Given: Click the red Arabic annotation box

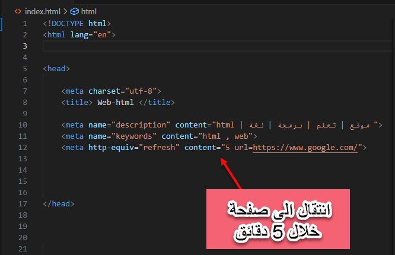Looking at the screenshot, I should [278, 219].
